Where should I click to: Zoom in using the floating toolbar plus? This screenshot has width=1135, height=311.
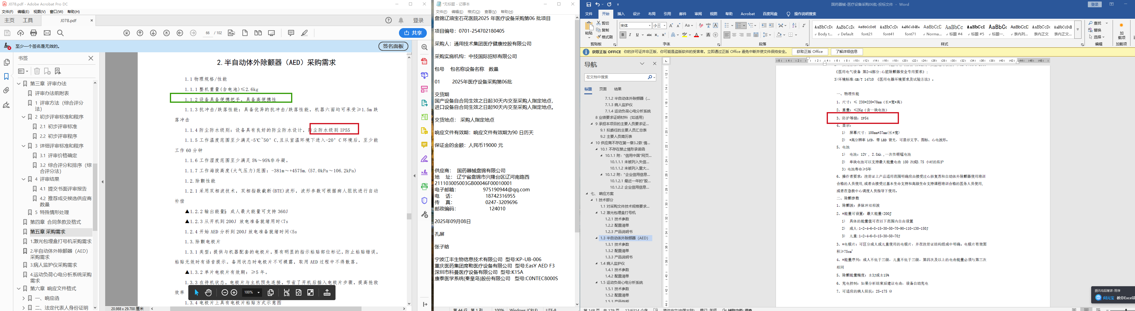234,293
